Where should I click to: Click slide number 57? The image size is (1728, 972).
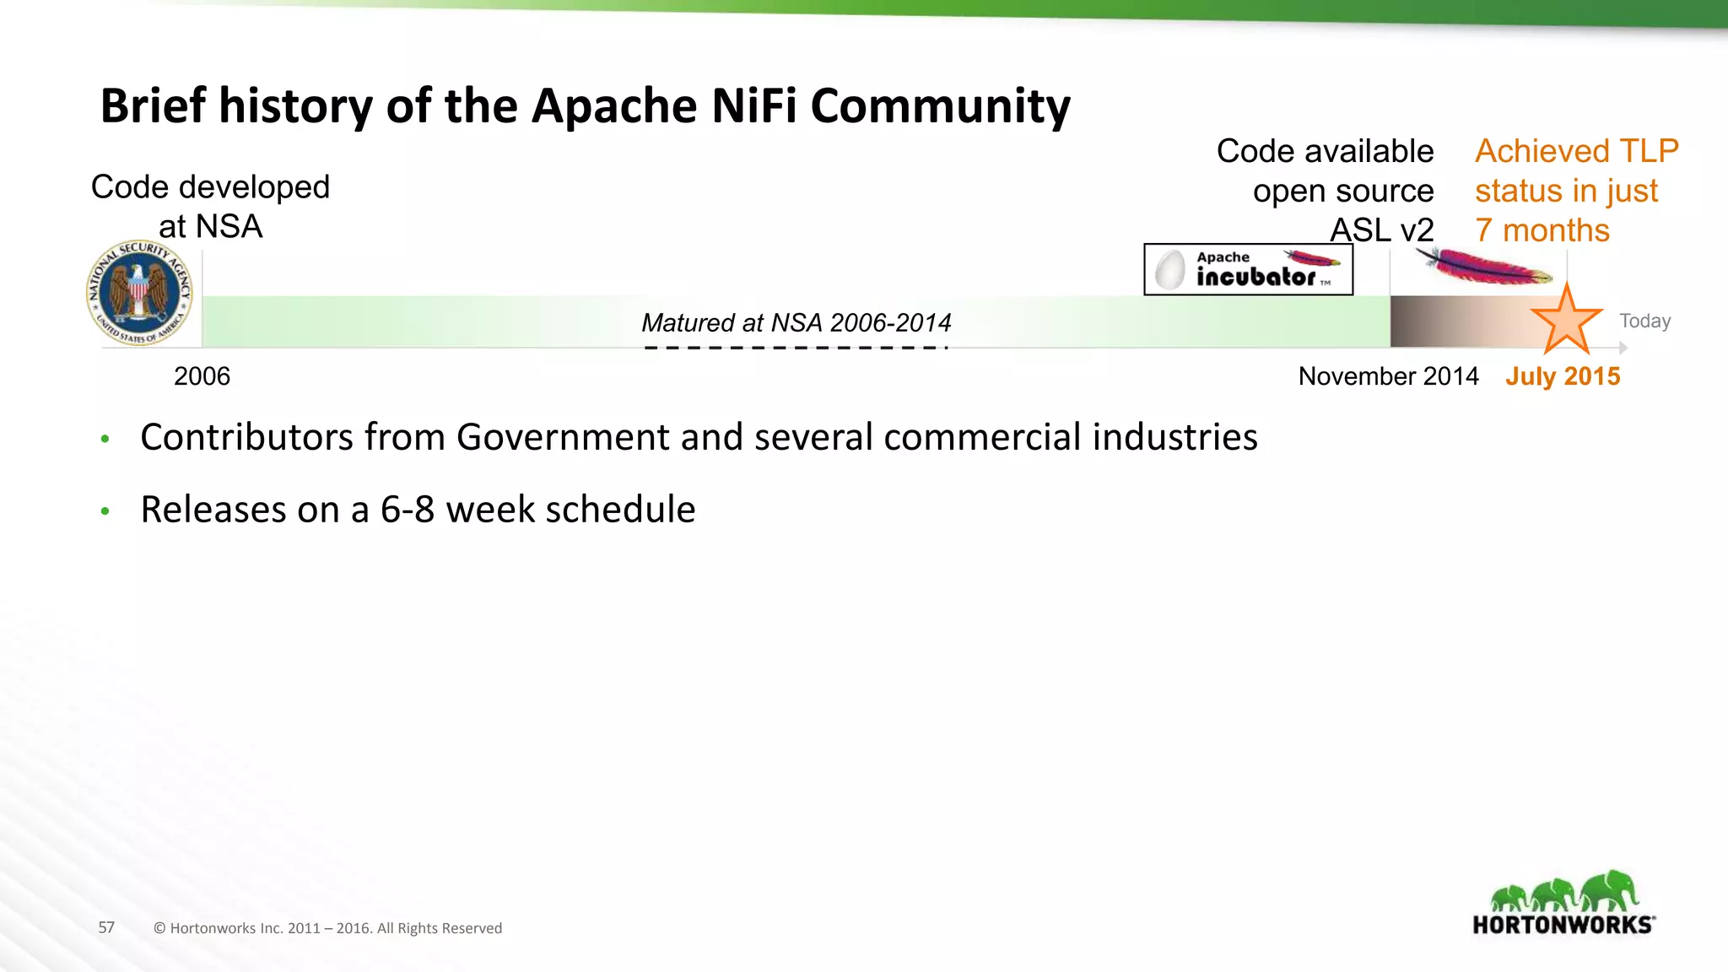106,927
